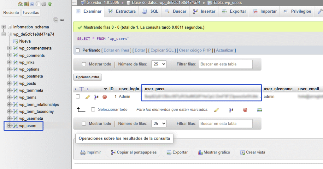This screenshot has height=169, width=323.
Task: Click the wp_comments table icon in the tree
Action: pos(15,55)
